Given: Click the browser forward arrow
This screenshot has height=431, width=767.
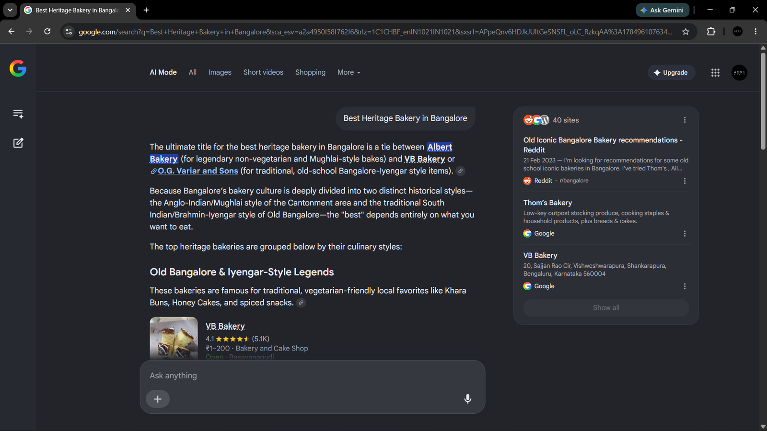Looking at the screenshot, I should (29, 32).
